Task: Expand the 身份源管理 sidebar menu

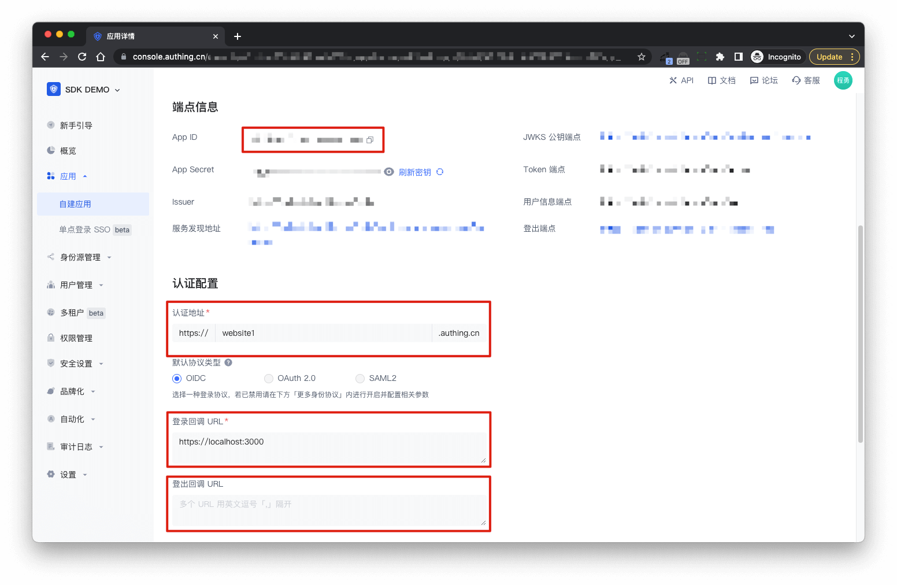Action: [80, 257]
